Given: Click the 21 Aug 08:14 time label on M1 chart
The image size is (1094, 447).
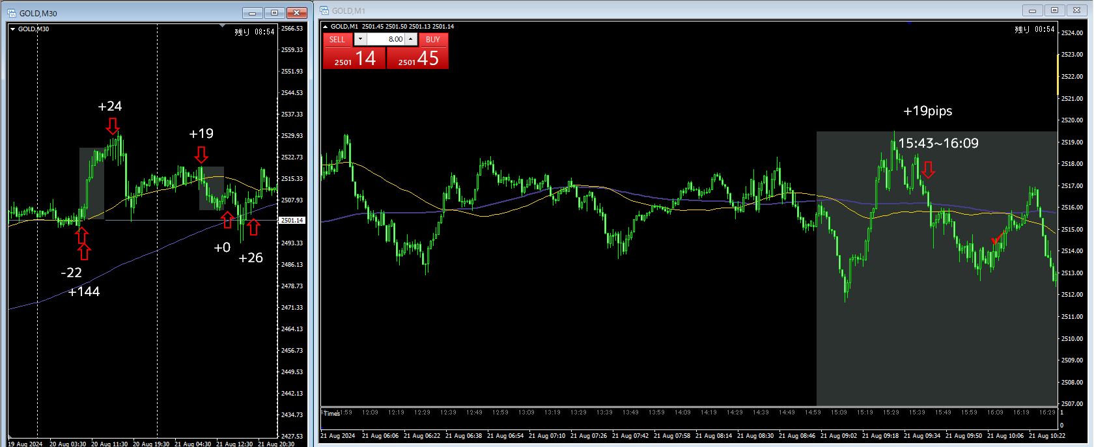Looking at the screenshot, I should pos(714,435).
